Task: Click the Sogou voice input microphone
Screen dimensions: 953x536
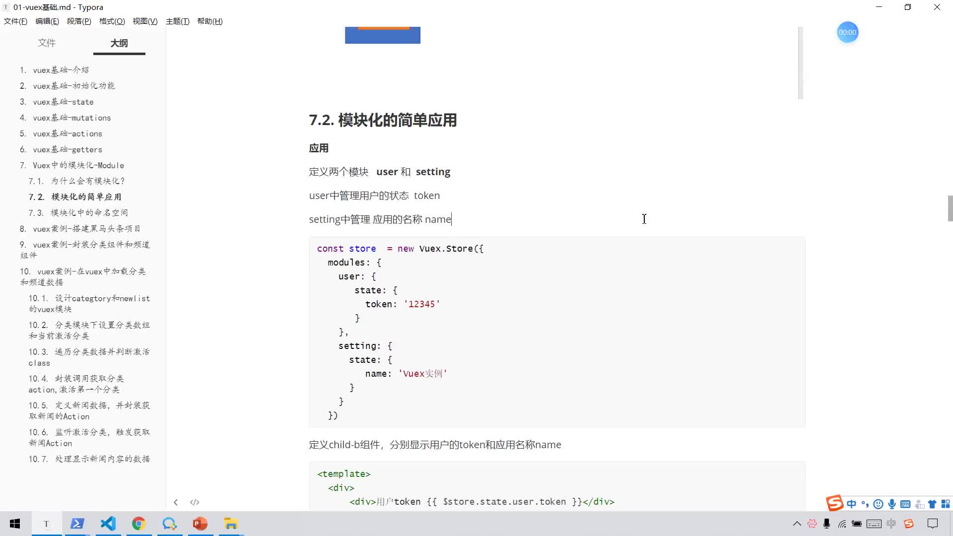Action: (x=892, y=504)
